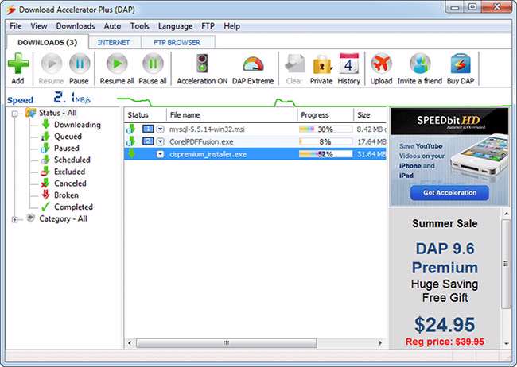This screenshot has width=517, height=367.
Task: Click the 8% progress bar
Action: click(x=325, y=142)
